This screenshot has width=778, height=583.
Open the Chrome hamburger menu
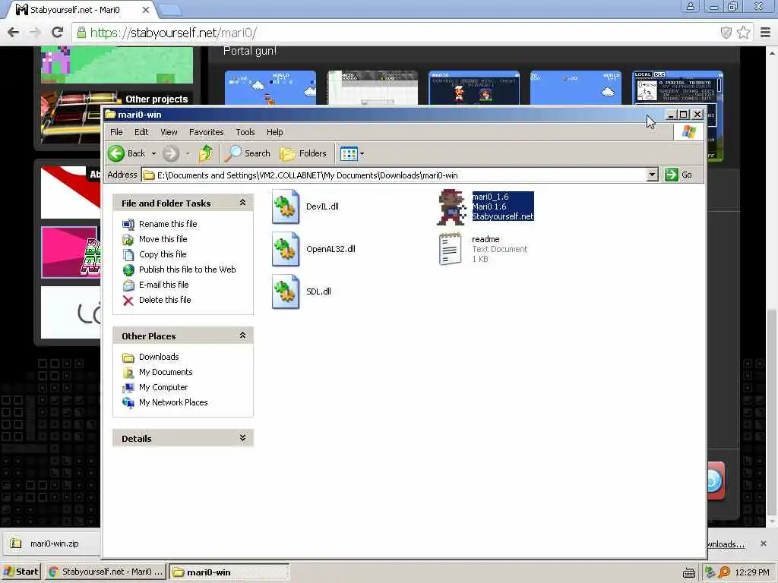(x=766, y=33)
